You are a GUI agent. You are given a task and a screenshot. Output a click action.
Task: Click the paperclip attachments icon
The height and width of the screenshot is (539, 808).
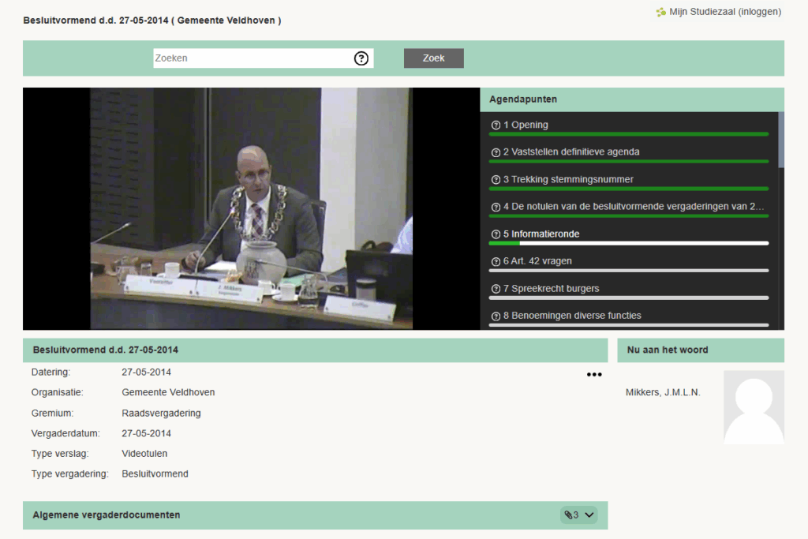coord(570,515)
